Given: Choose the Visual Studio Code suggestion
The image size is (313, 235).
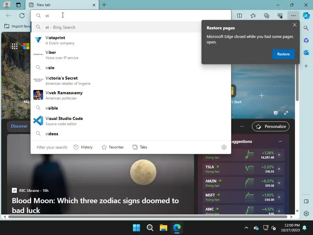Looking at the screenshot, I should click(131, 121).
